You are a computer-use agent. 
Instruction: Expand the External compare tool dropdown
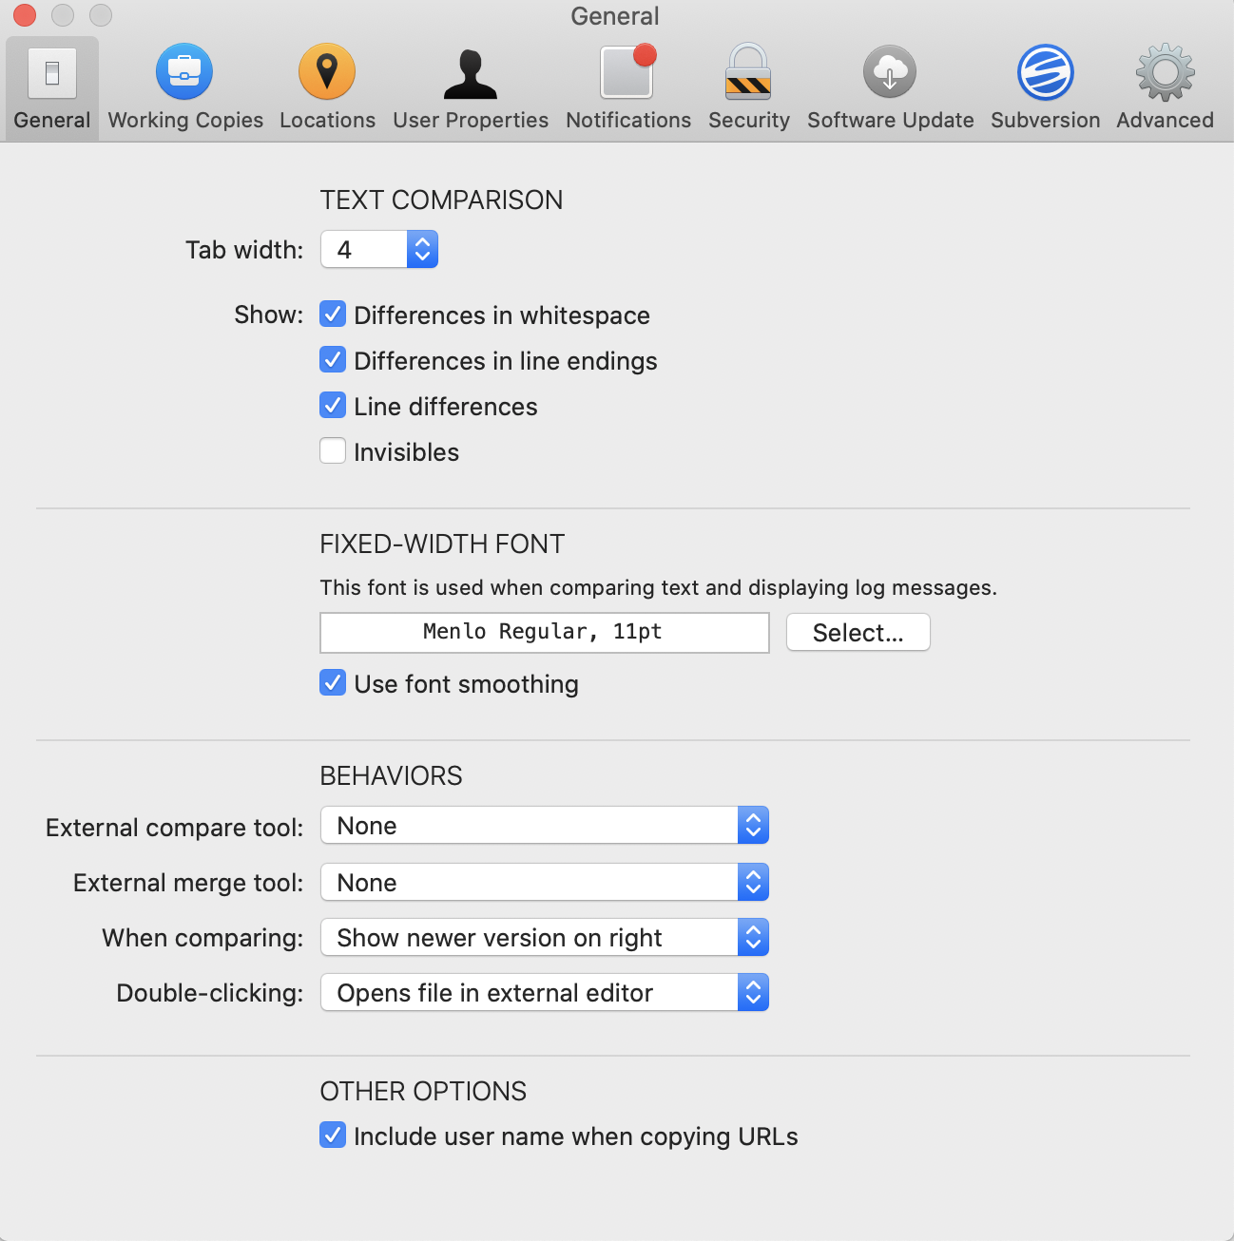pyautogui.click(x=545, y=825)
